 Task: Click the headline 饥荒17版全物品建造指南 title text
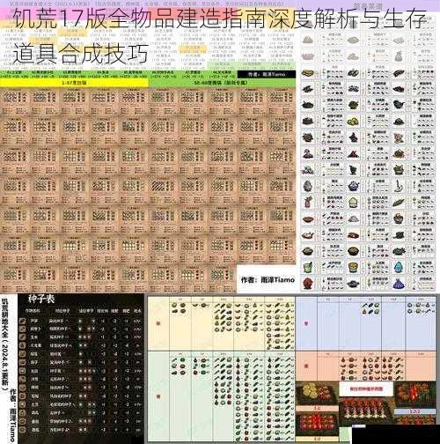click(x=219, y=36)
